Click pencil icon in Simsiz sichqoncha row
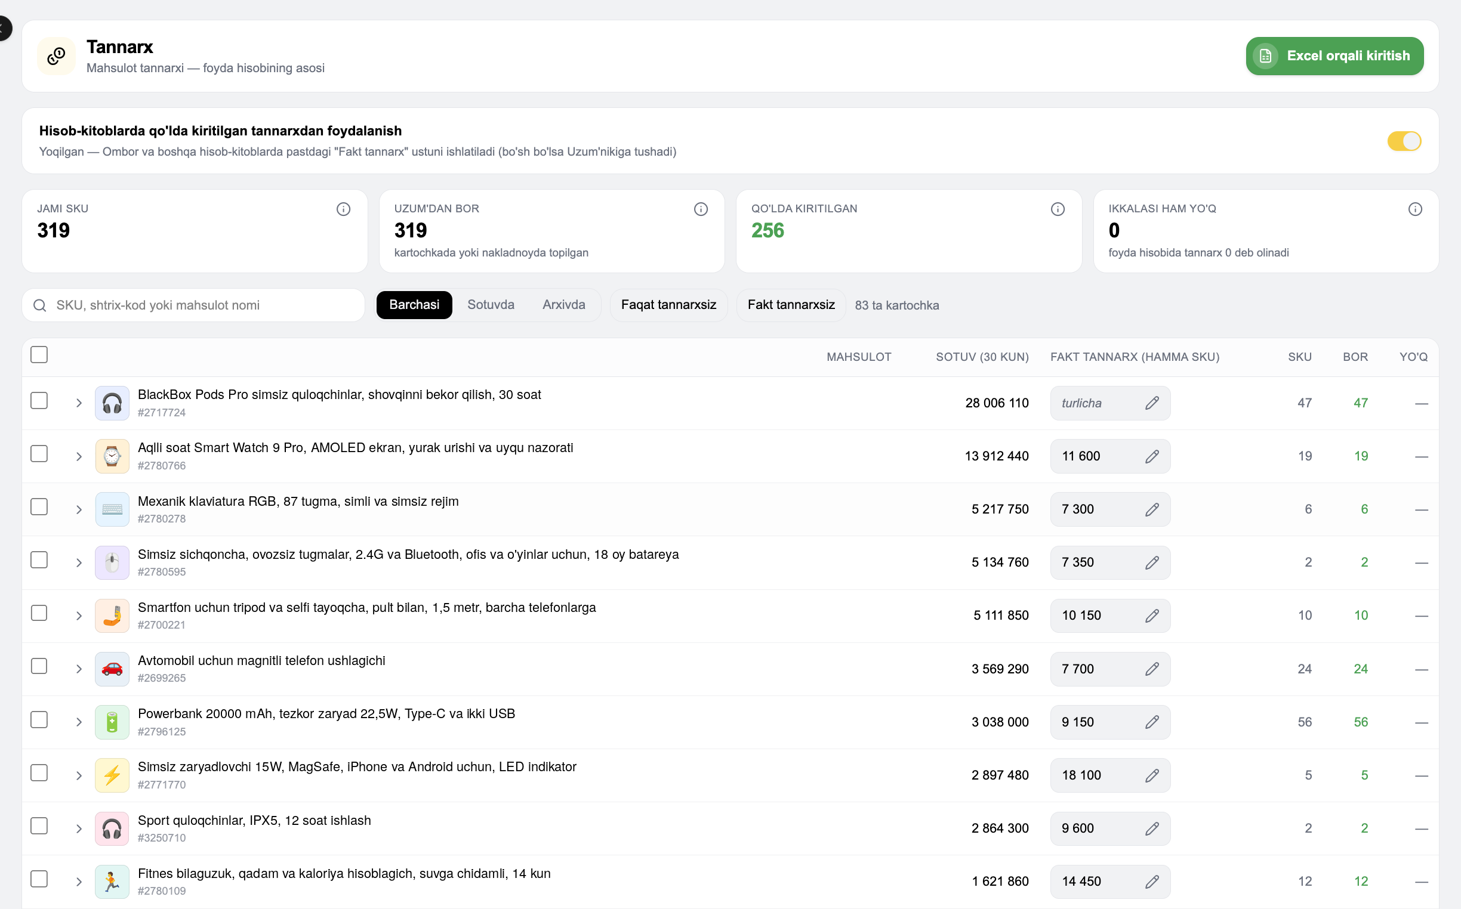The image size is (1461, 909). 1152,562
